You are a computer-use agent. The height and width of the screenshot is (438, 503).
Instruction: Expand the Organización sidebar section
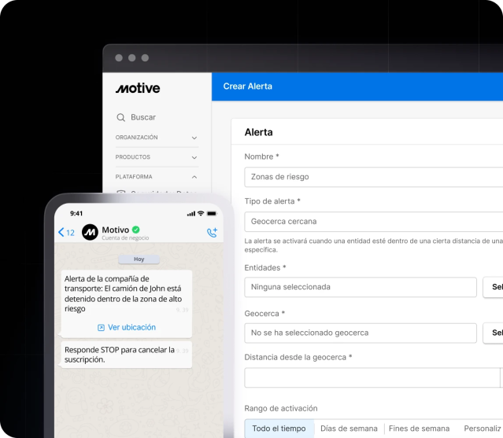(x=194, y=138)
